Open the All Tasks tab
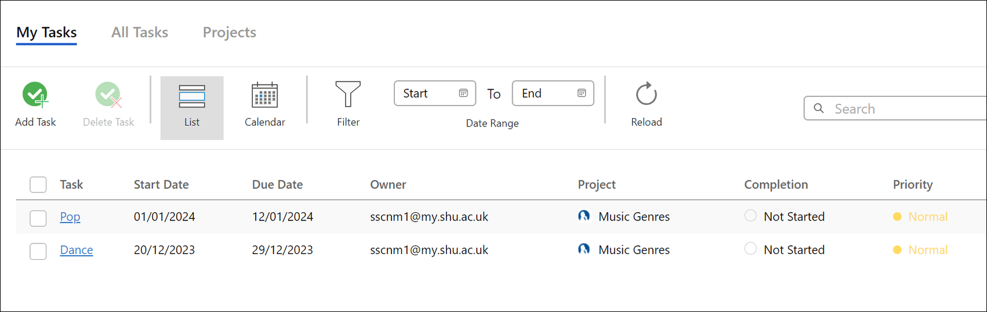This screenshot has height=312, width=987. point(140,32)
